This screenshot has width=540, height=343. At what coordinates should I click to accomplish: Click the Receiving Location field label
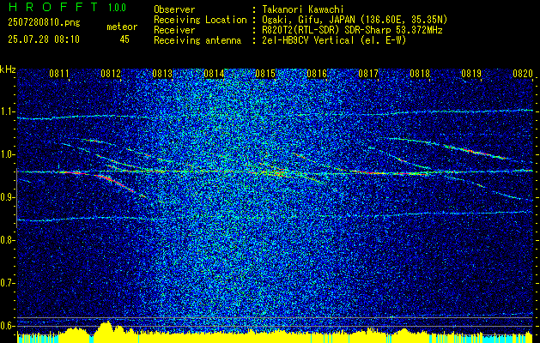pos(200,20)
